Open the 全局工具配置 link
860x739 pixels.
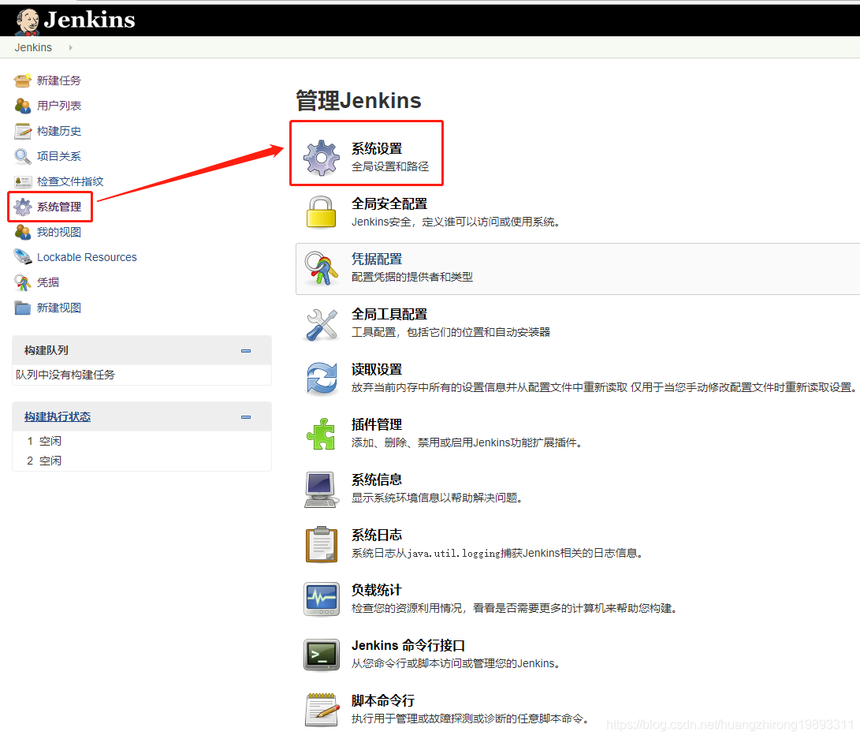click(x=389, y=315)
